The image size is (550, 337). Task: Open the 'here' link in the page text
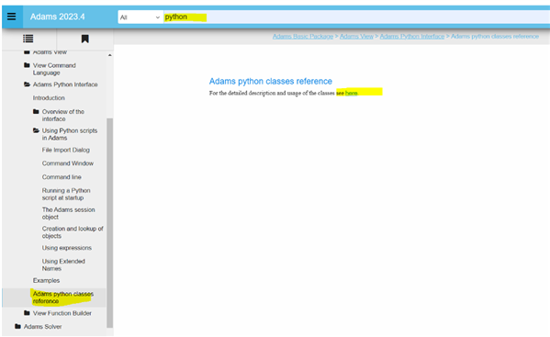351,93
